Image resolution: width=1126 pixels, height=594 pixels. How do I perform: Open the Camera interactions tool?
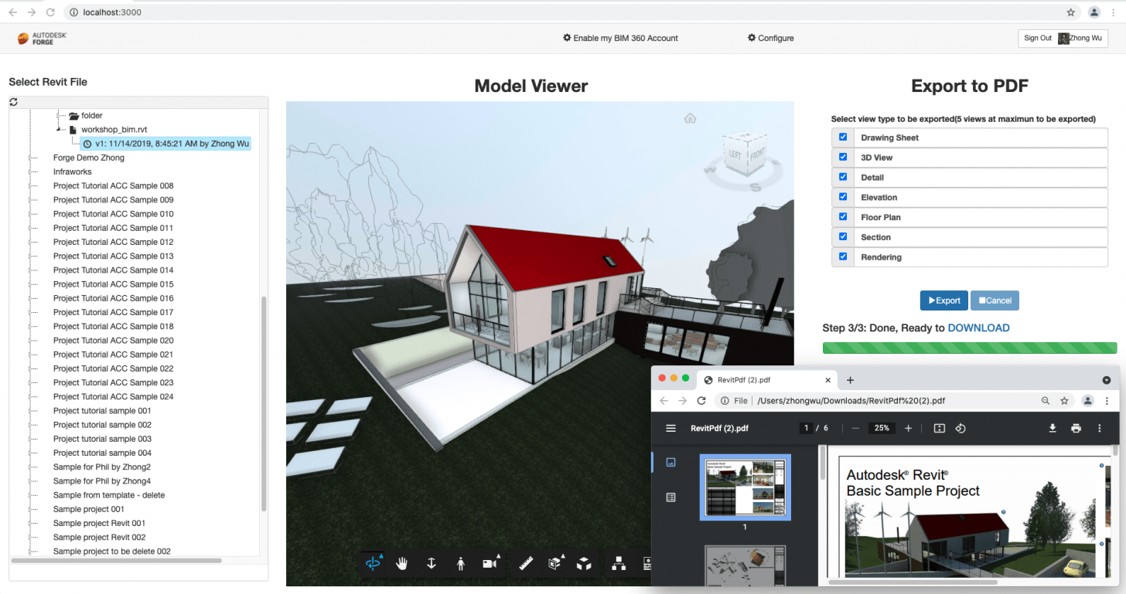coord(490,563)
